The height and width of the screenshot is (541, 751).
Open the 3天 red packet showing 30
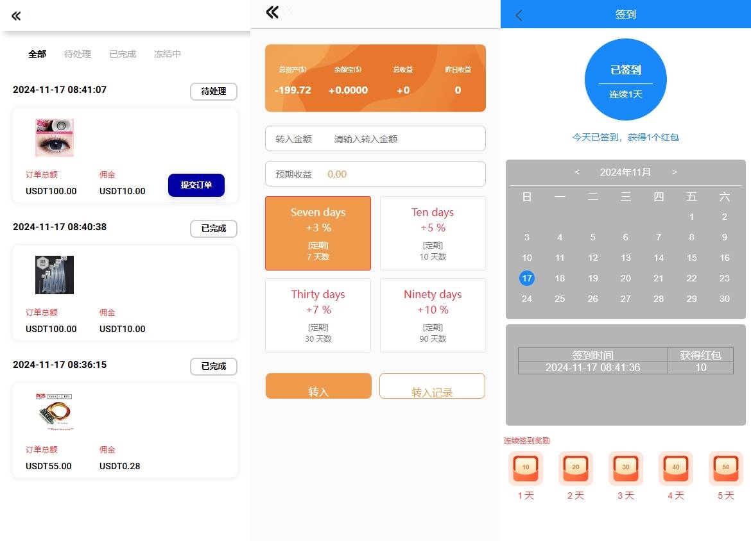click(625, 467)
